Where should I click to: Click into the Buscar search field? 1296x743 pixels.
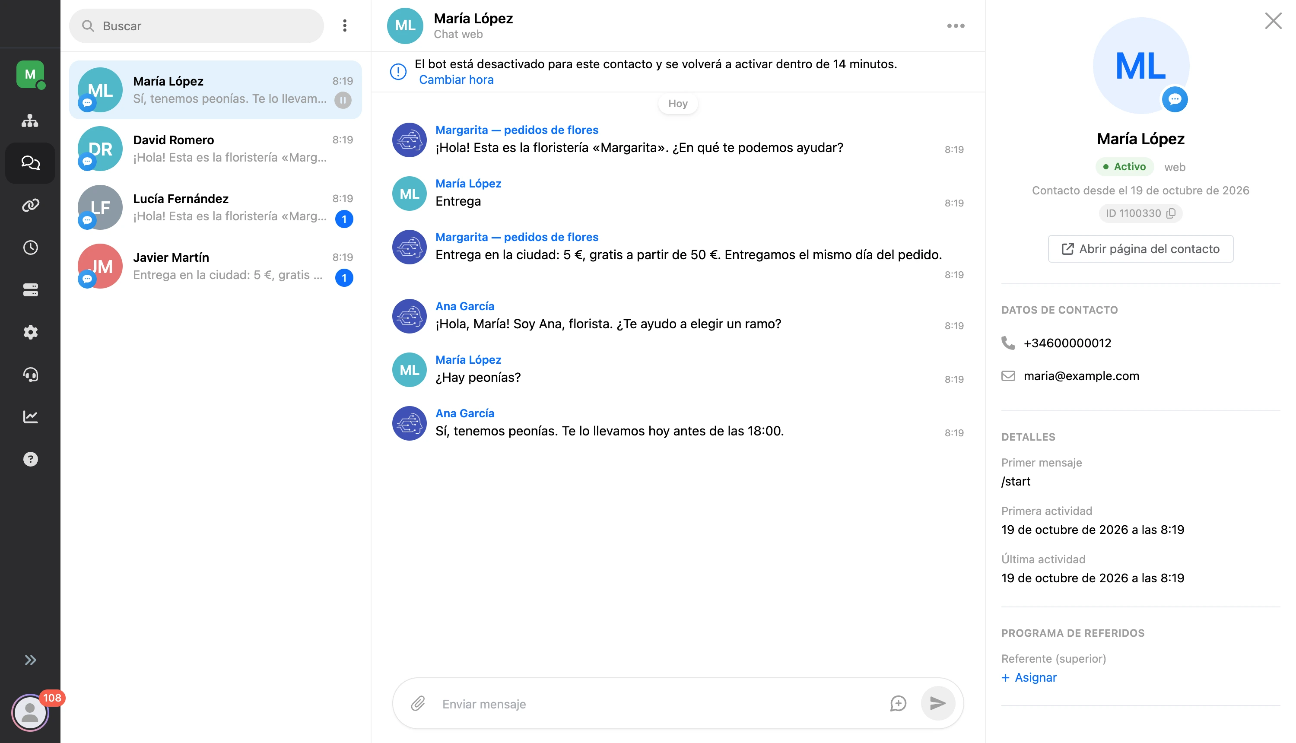click(197, 25)
